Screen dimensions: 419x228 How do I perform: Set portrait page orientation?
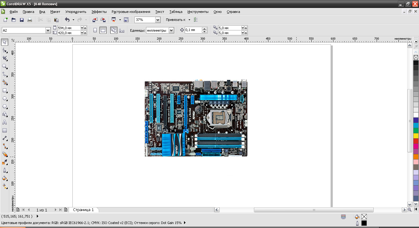(x=95, y=30)
